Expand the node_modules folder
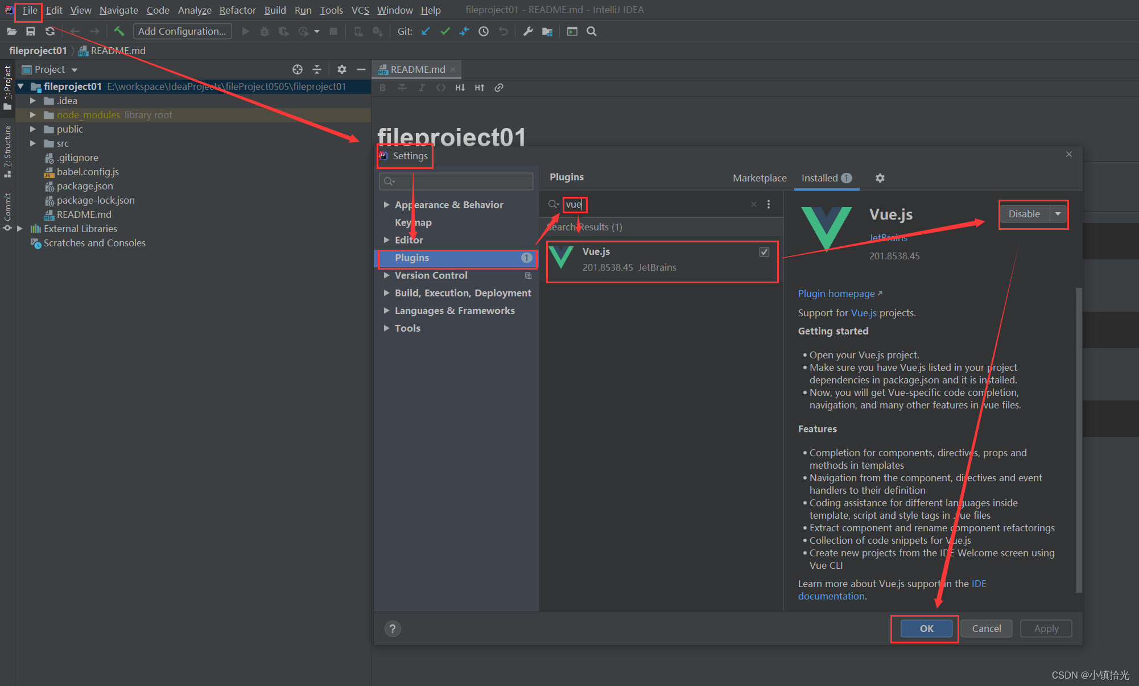1139x686 pixels. pos(33,115)
